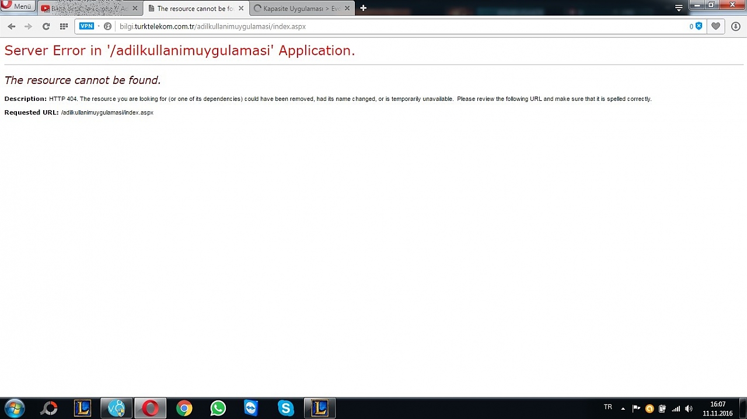The width and height of the screenshot is (747, 419).
Task: Open the first League of Legends taskbar icon
Action: tap(83, 409)
